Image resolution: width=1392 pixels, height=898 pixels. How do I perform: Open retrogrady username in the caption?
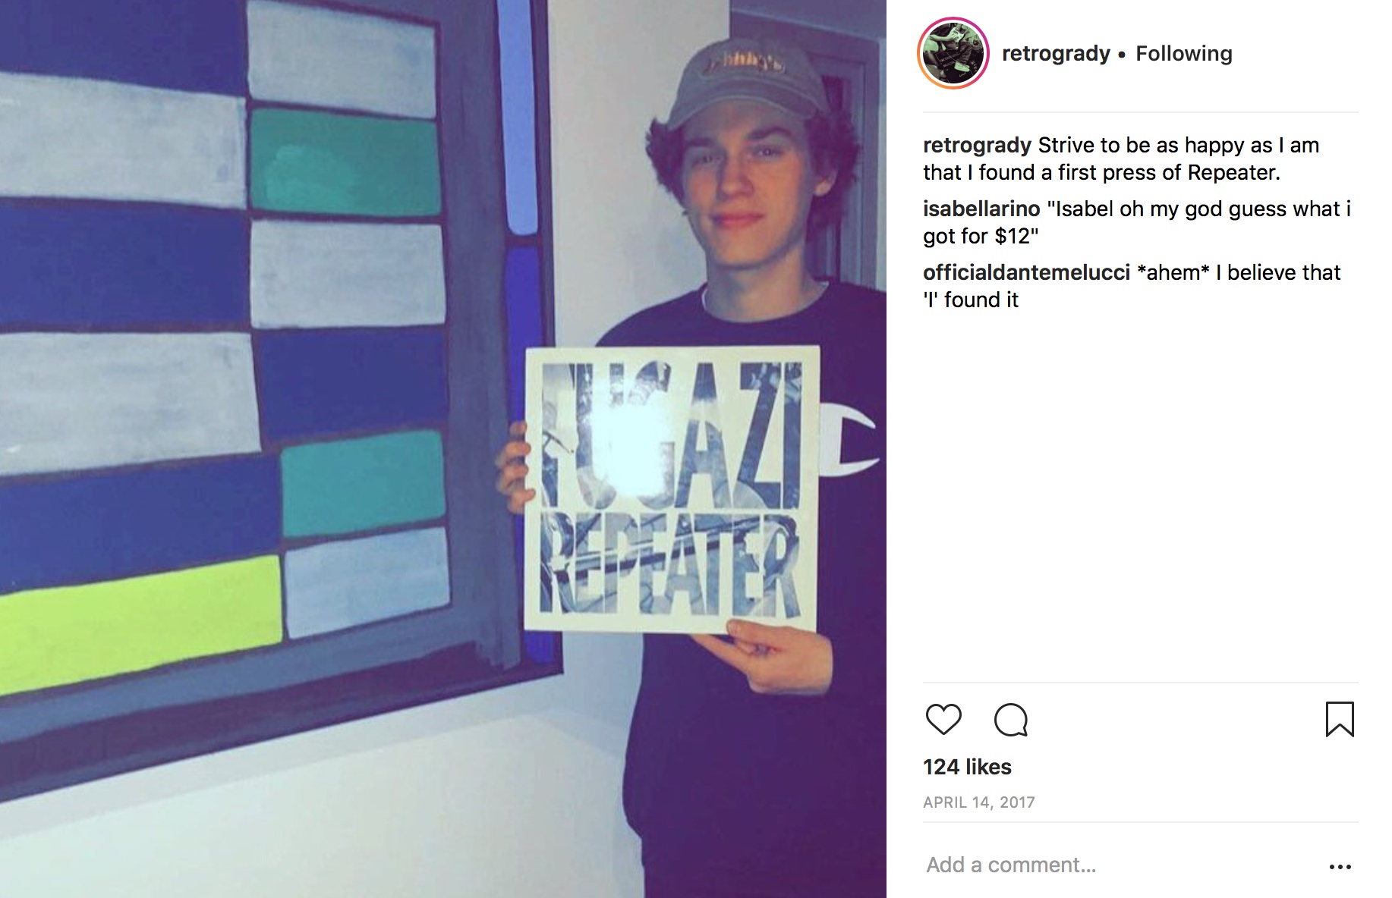[x=977, y=145]
